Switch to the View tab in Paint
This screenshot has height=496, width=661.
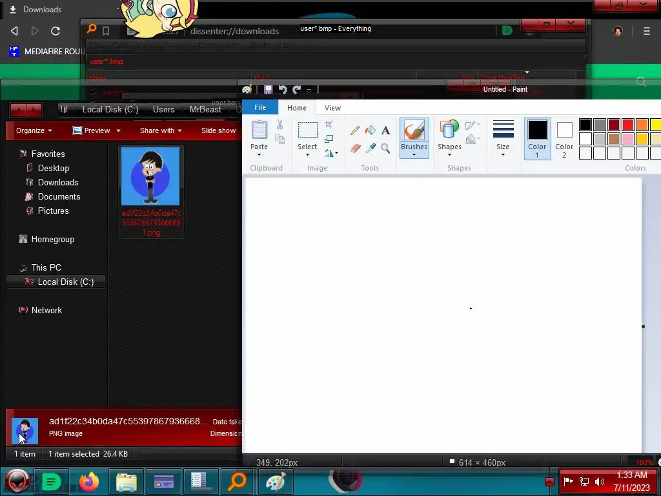click(x=332, y=108)
